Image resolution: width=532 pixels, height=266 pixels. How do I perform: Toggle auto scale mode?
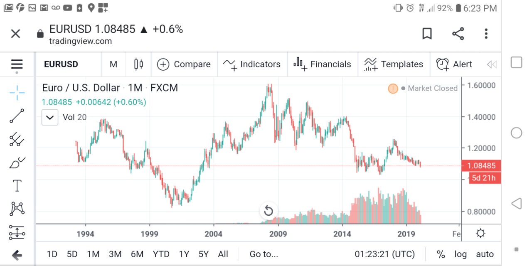coord(485,254)
